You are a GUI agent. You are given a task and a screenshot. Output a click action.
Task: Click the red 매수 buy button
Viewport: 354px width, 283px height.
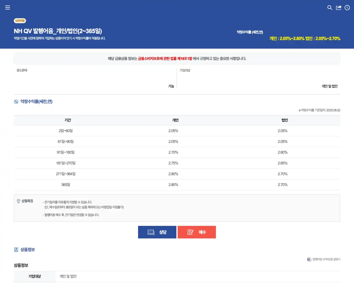tap(197, 232)
